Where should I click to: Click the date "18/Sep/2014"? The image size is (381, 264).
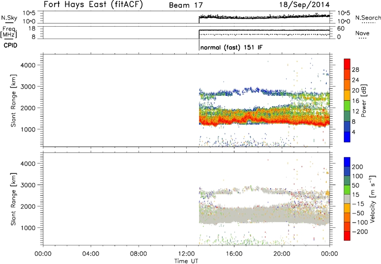click(x=304, y=5)
